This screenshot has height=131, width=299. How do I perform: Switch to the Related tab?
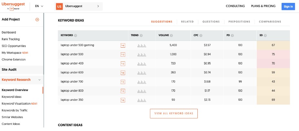187,22
